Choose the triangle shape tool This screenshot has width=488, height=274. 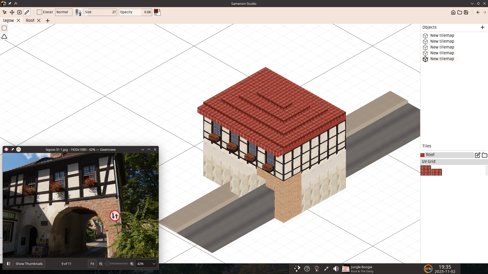pyautogui.click(x=4, y=37)
